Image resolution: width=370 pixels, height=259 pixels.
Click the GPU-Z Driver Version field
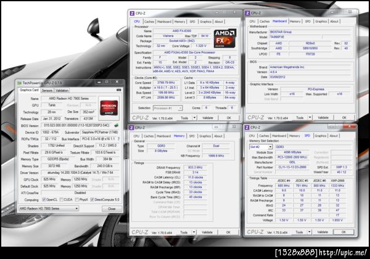[x=80, y=173]
